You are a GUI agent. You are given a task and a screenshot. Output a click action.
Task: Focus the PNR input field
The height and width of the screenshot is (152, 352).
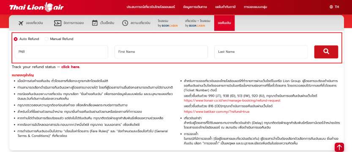click(61, 52)
